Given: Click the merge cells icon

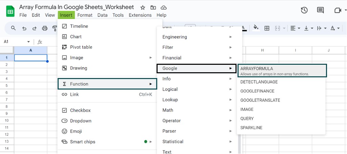Looking at the screenshot, I should click(x=277, y=28).
